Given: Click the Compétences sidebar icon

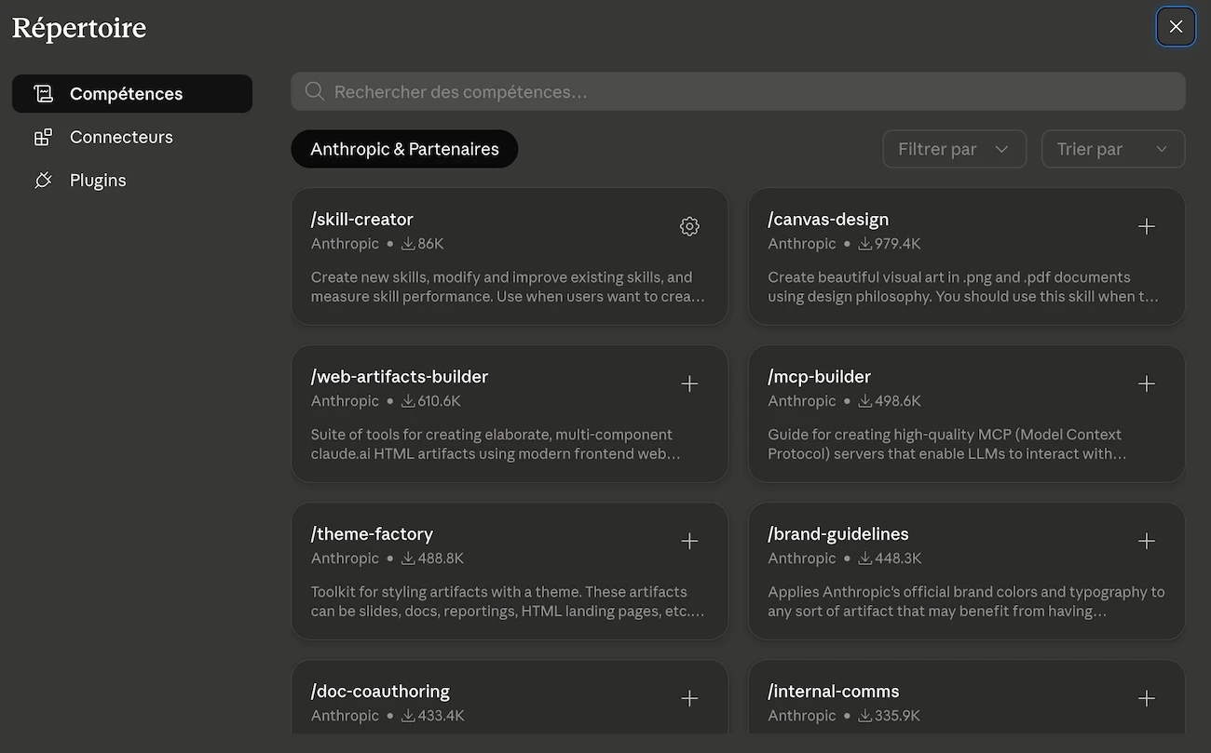Looking at the screenshot, I should coord(43,93).
